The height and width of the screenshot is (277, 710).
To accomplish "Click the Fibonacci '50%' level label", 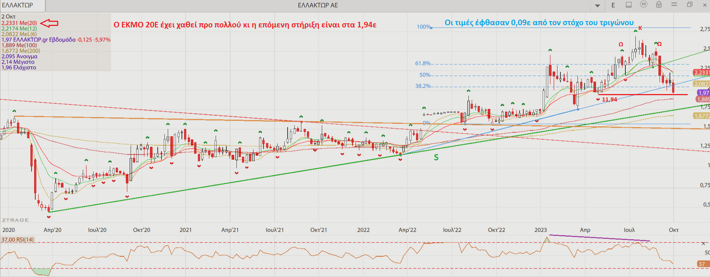I will coord(425,75).
